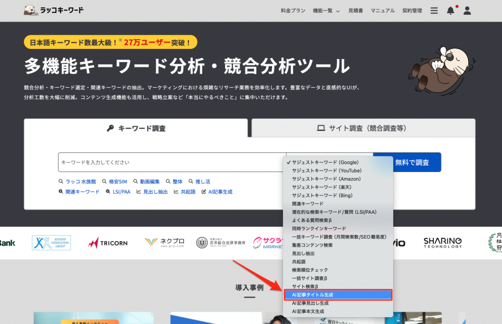Click the chart icon beside 見出し抽出

click(x=139, y=192)
